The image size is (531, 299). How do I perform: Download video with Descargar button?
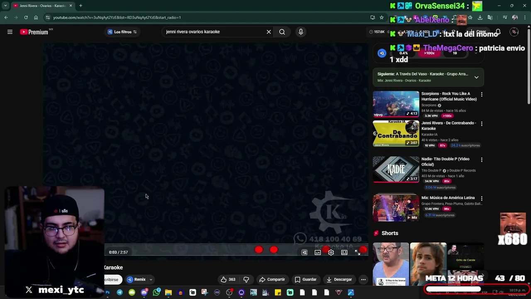click(x=339, y=279)
